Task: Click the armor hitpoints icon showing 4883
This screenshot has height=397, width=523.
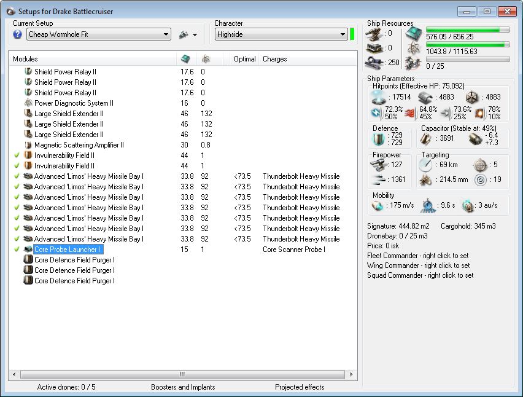Action: tap(425, 97)
